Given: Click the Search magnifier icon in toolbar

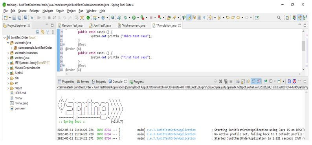Looking at the screenshot, I should [279, 18].
